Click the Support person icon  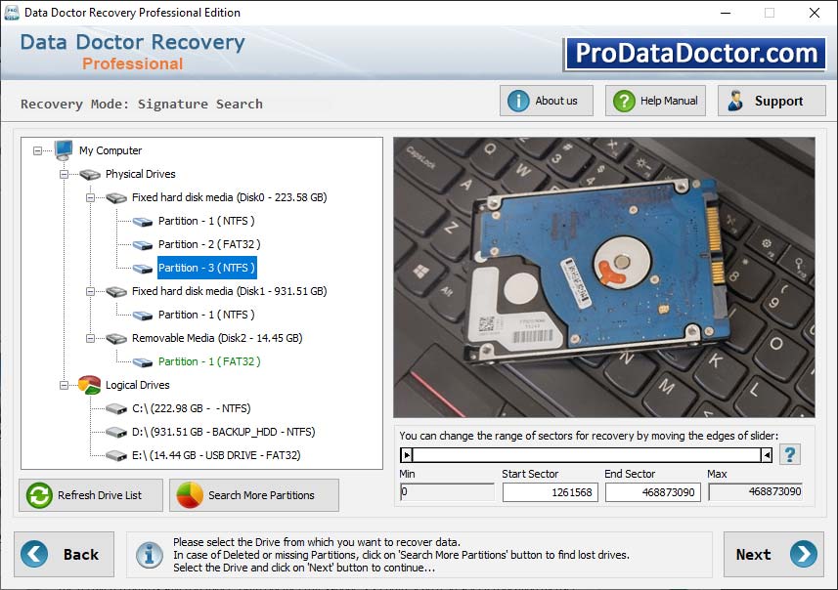coord(734,100)
